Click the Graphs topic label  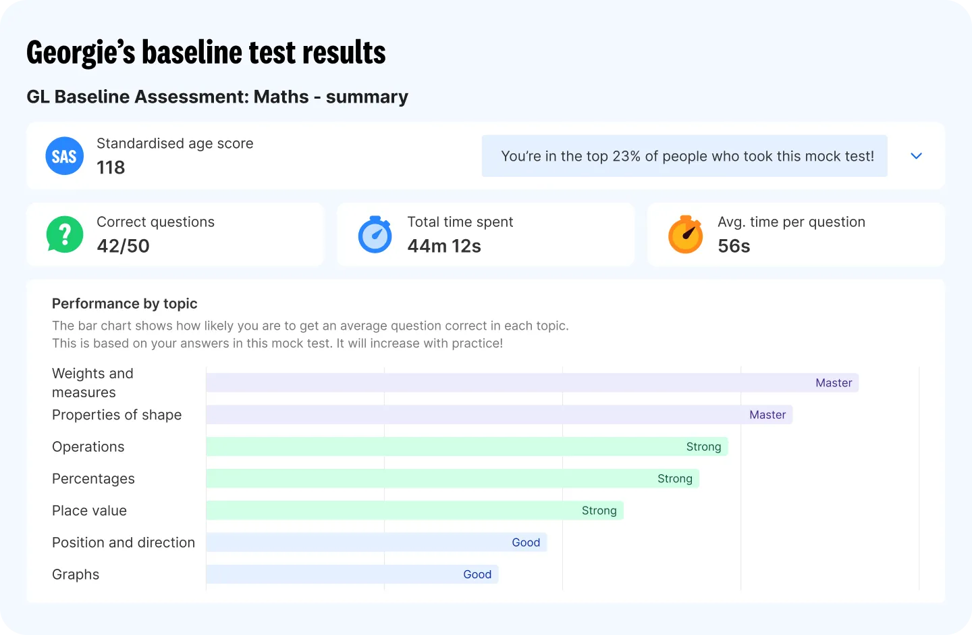(76, 574)
